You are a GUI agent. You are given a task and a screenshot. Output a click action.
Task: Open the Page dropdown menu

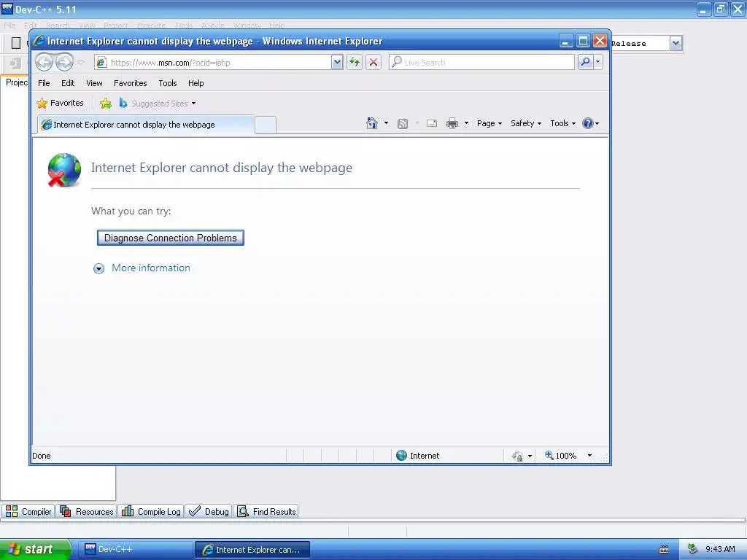click(x=489, y=123)
